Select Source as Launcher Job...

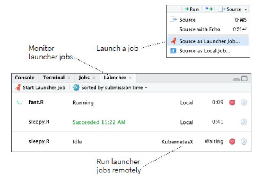pyautogui.click(x=208, y=41)
